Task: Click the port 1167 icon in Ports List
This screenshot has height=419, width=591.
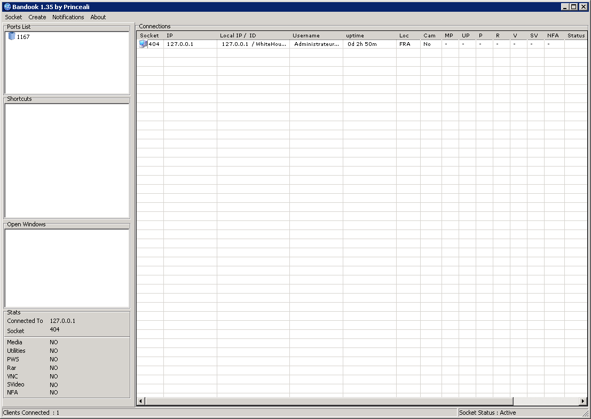Action: tap(12, 36)
